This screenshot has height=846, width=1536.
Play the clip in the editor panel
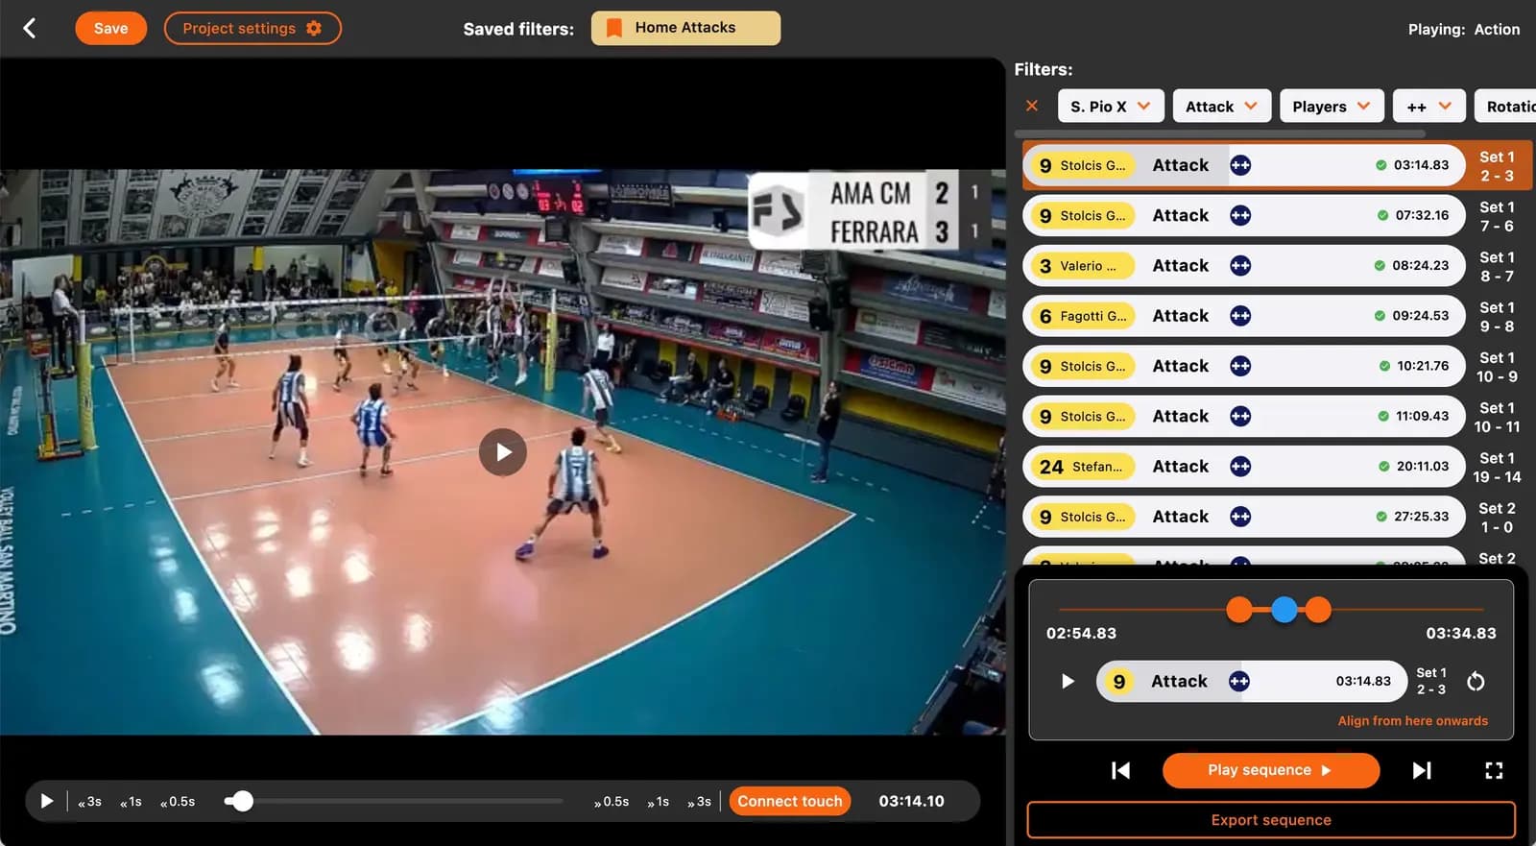click(1068, 681)
